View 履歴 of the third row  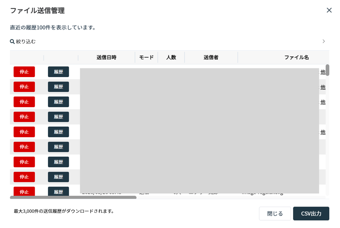tap(58, 102)
